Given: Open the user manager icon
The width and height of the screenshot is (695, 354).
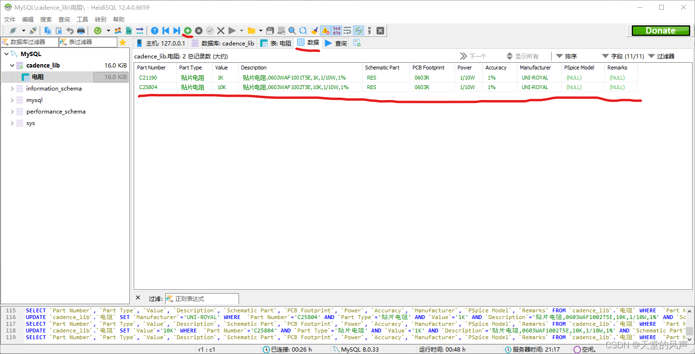Looking at the screenshot, I should [x=118, y=31].
